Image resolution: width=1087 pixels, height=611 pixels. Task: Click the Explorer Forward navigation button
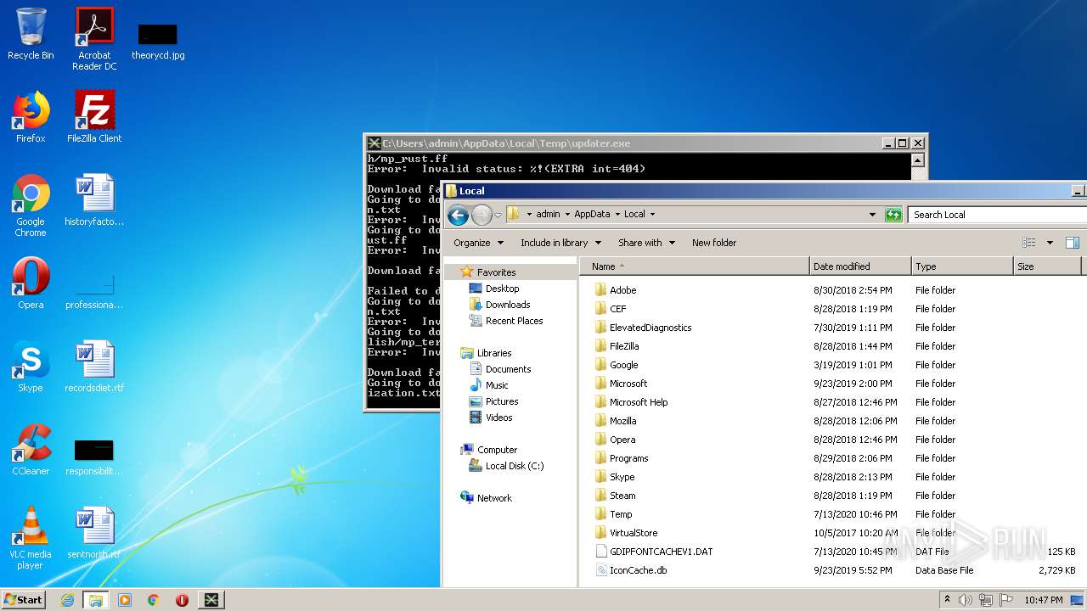click(482, 215)
